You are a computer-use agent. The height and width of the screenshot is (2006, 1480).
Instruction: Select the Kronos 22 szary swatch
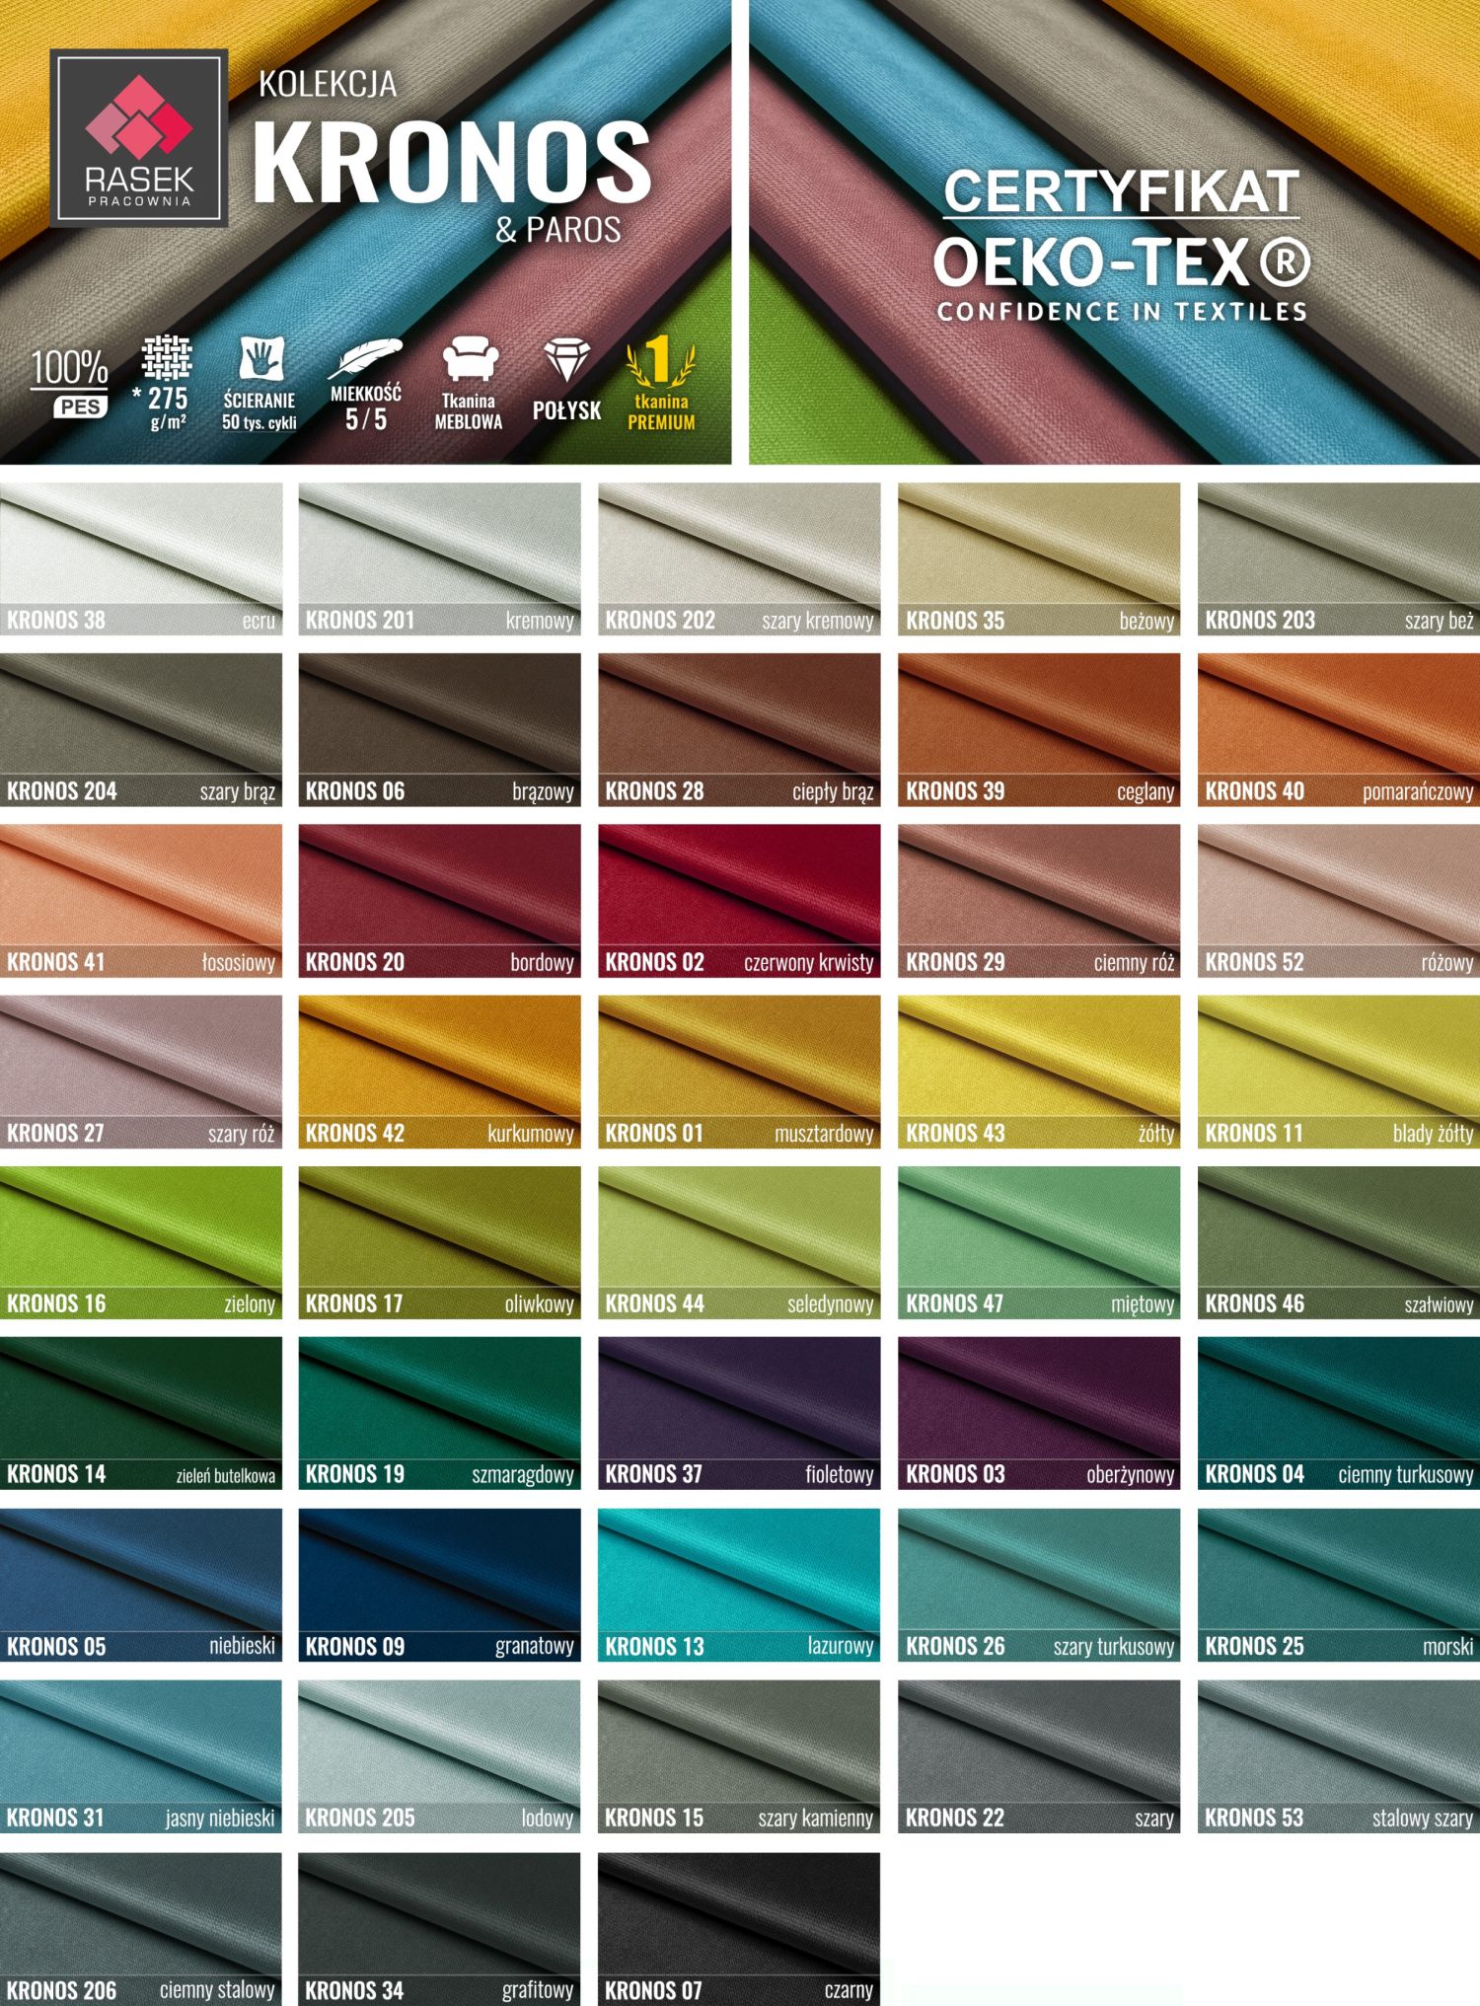click(x=1040, y=1756)
